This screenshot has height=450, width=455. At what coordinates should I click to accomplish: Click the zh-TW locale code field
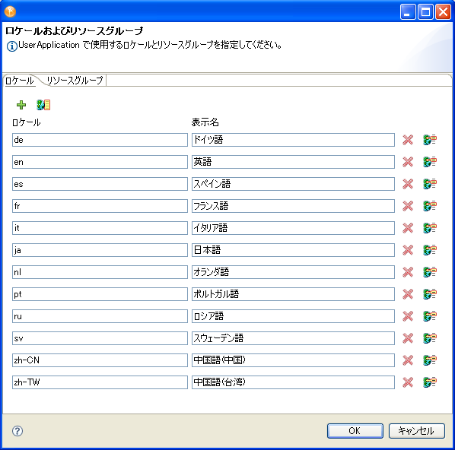tap(100, 382)
